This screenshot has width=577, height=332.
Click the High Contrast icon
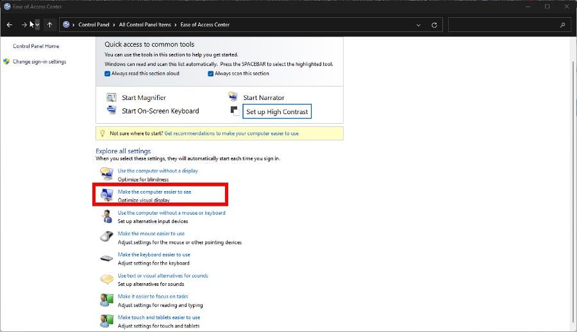coord(235,111)
